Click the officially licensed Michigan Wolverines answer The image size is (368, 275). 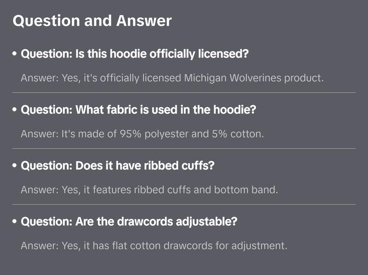tap(172, 78)
